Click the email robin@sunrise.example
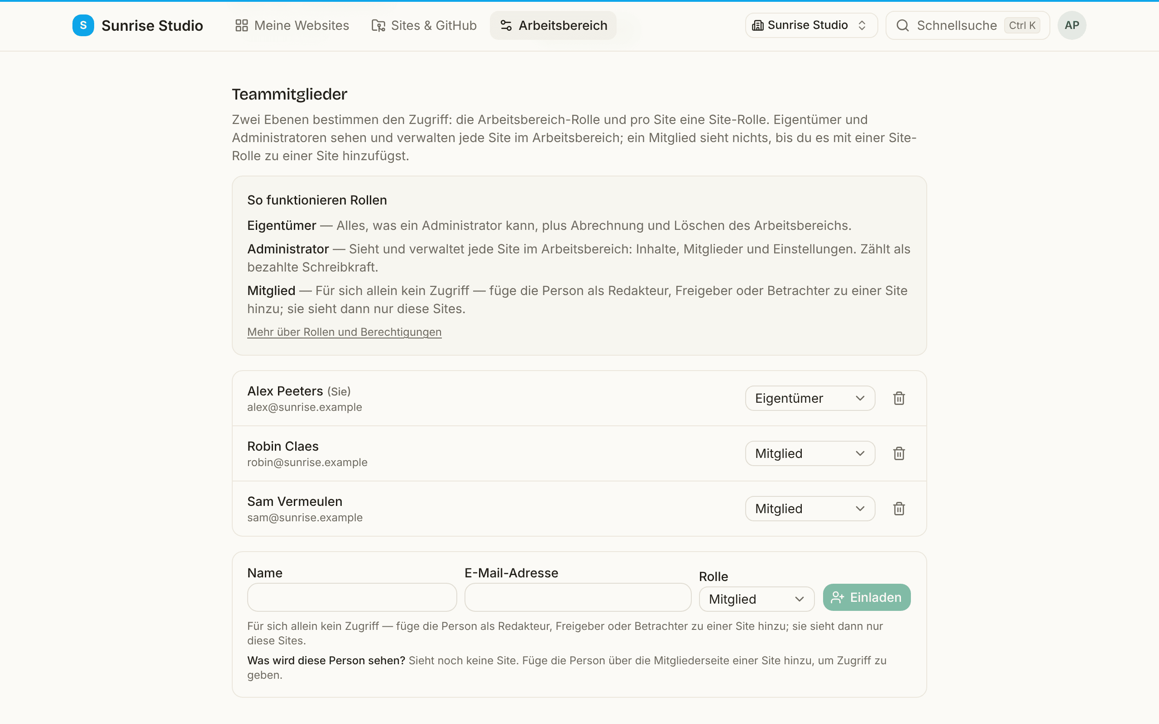 [x=307, y=462]
